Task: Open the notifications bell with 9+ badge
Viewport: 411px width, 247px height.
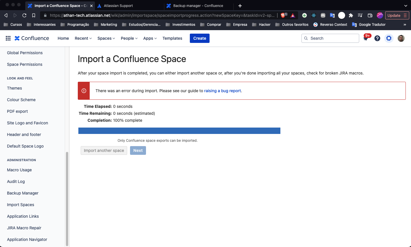Action: (x=366, y=38)
